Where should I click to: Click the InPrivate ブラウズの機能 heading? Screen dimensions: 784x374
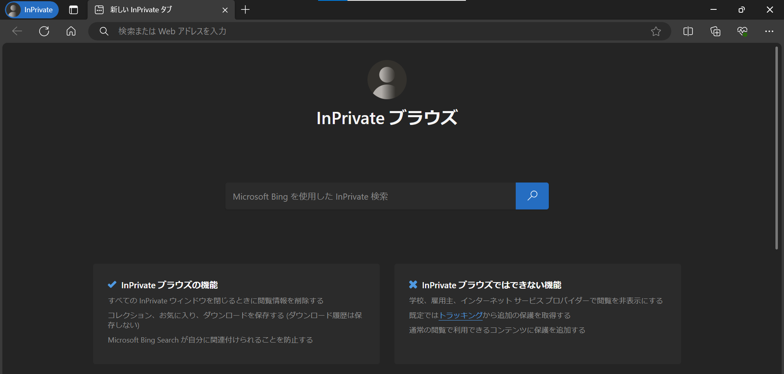[x=169, y=285]
